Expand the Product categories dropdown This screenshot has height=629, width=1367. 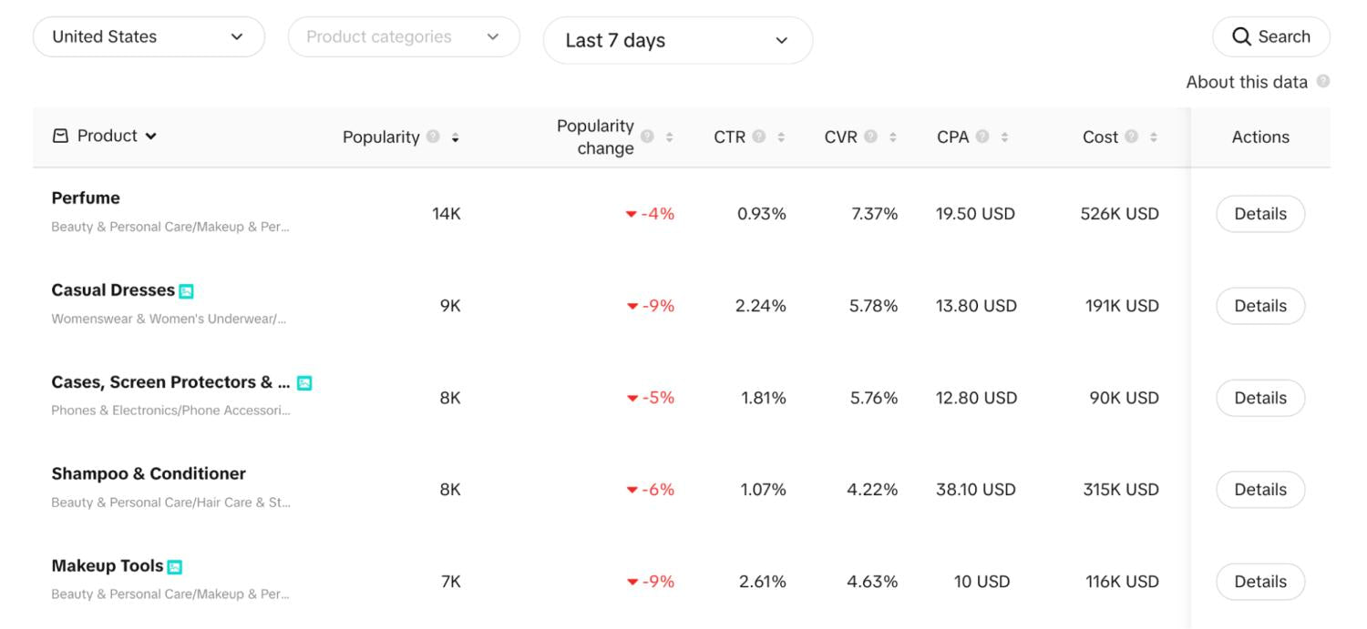point(404,37)
